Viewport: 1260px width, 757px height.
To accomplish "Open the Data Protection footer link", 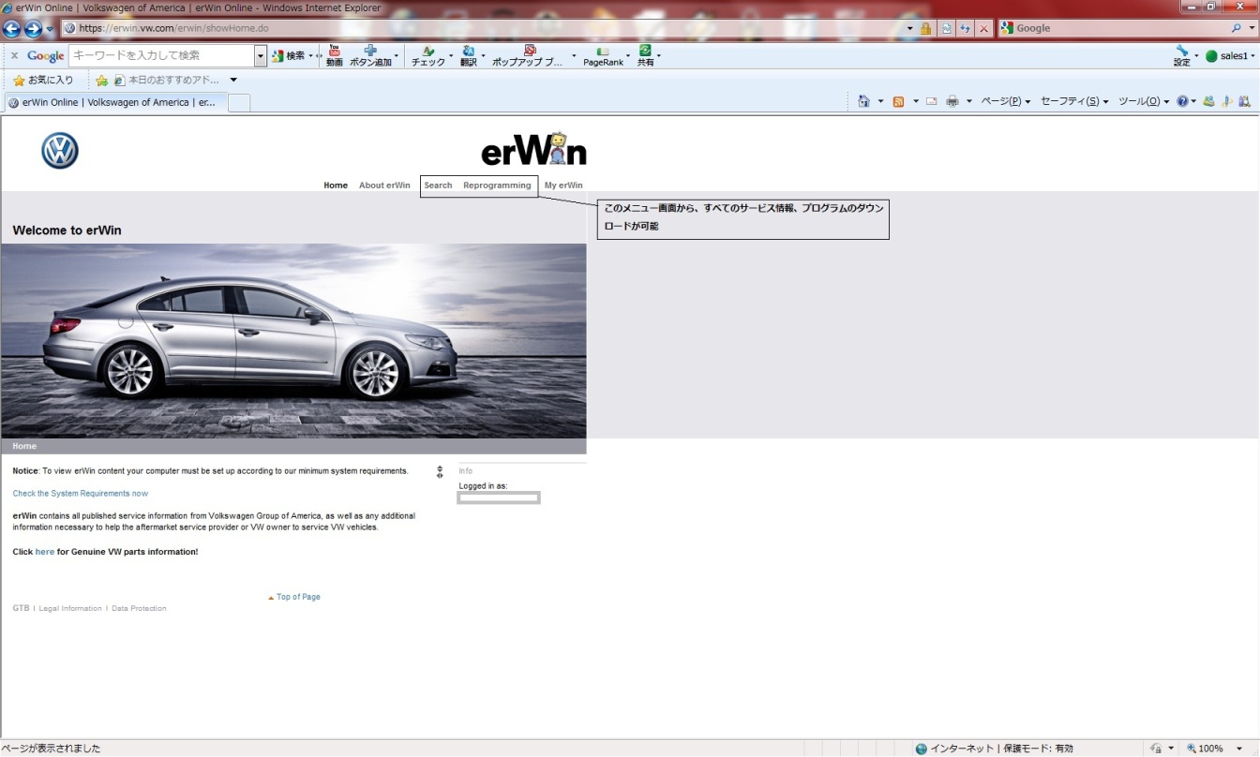I will (x=139, y=609).
